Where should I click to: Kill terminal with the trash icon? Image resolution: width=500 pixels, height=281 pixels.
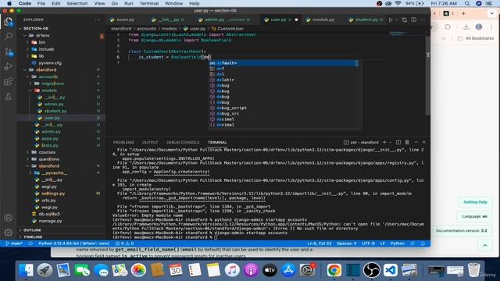pos(407,142)
